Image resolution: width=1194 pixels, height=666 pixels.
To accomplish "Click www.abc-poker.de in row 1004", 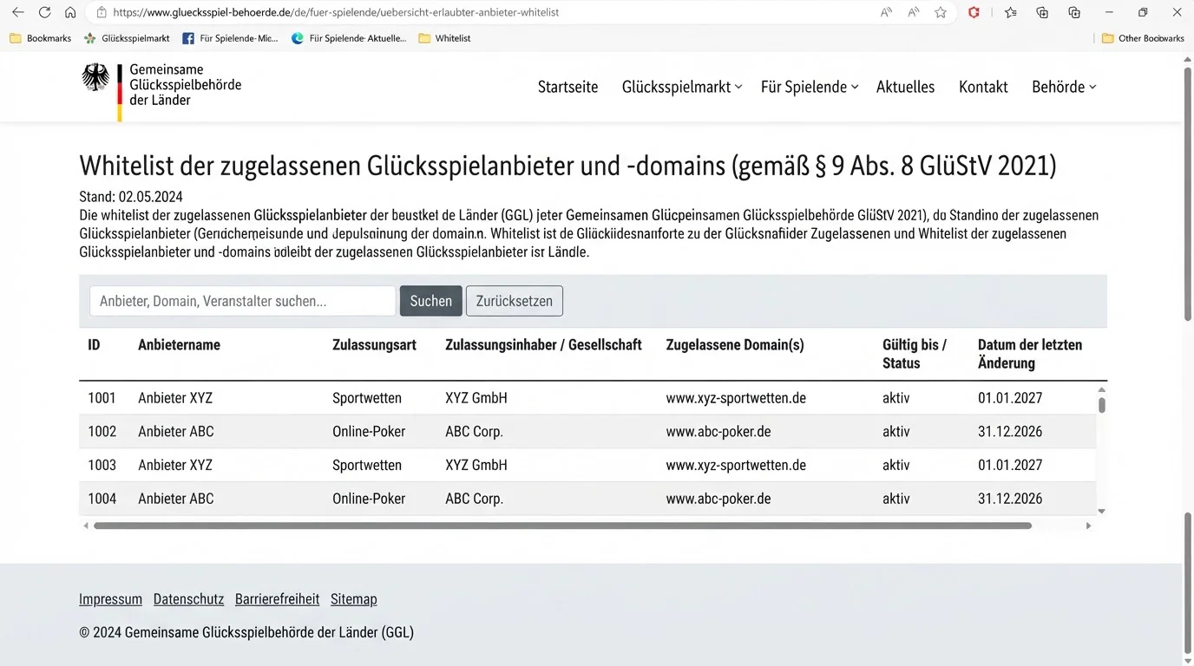I will tap(718, 499).
